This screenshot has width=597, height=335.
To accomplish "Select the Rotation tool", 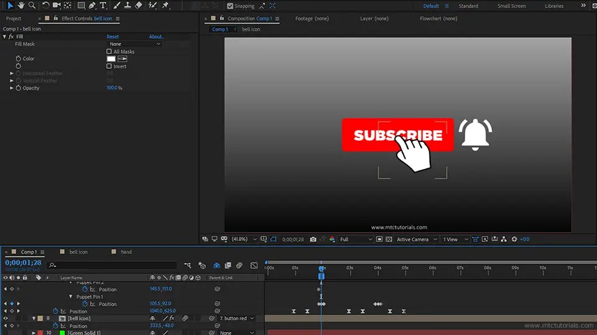I will point(45,6).
